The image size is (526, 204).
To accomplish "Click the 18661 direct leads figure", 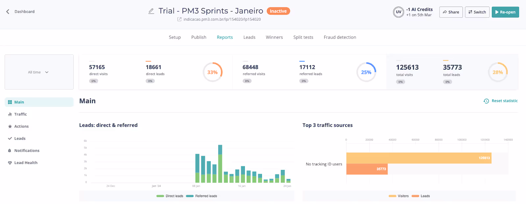I will click(x=154, y=67).
